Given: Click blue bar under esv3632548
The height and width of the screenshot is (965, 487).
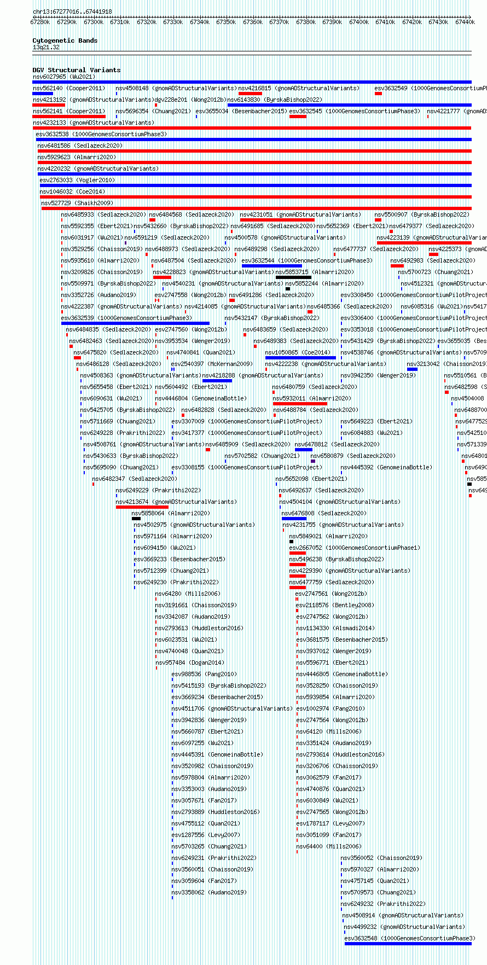Looking at the screenshot, I should [x=408, y=944].
